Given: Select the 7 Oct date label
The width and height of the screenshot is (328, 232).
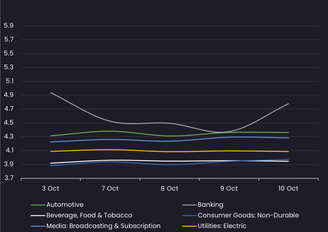Looking at the screenshot, I should pos(110,188).
